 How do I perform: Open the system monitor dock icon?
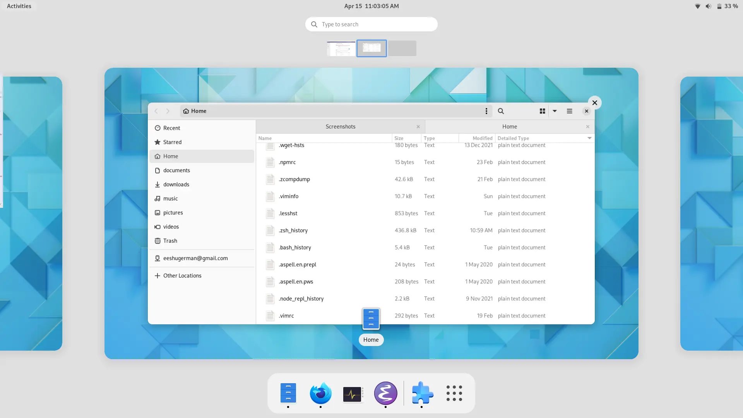pyautogui.click(x=353, y=394)
